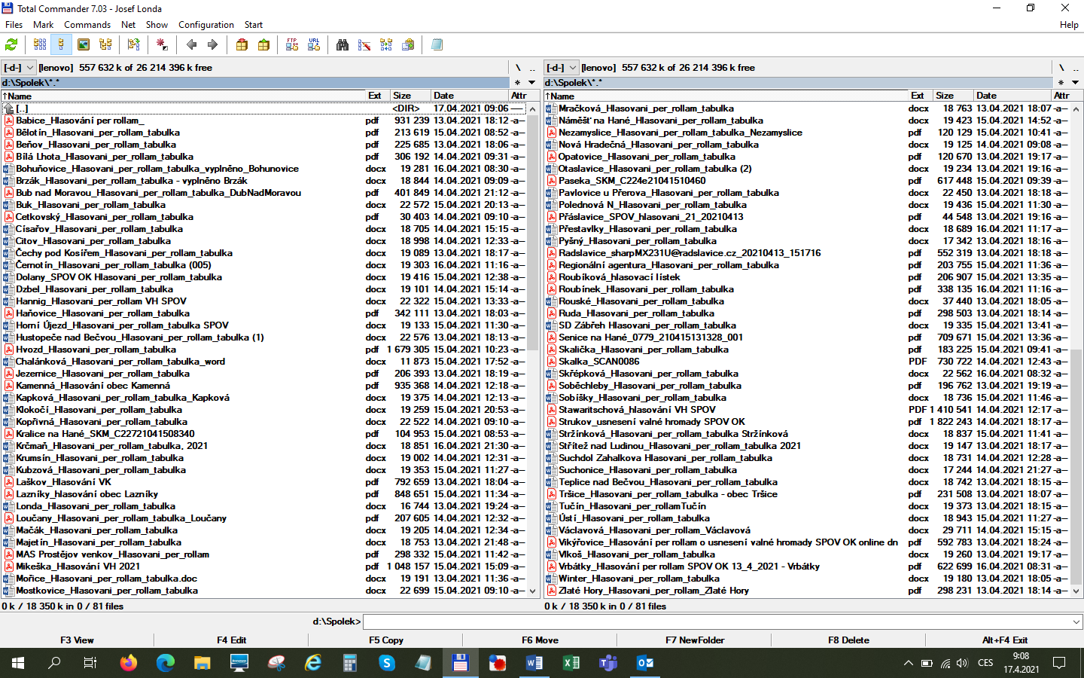Click the red star toolbar icon
The height and width of the screenshot is (678, 1084).
161,45
